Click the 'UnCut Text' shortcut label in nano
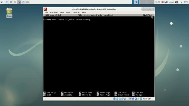189x106 pixels. coord(123,95)
